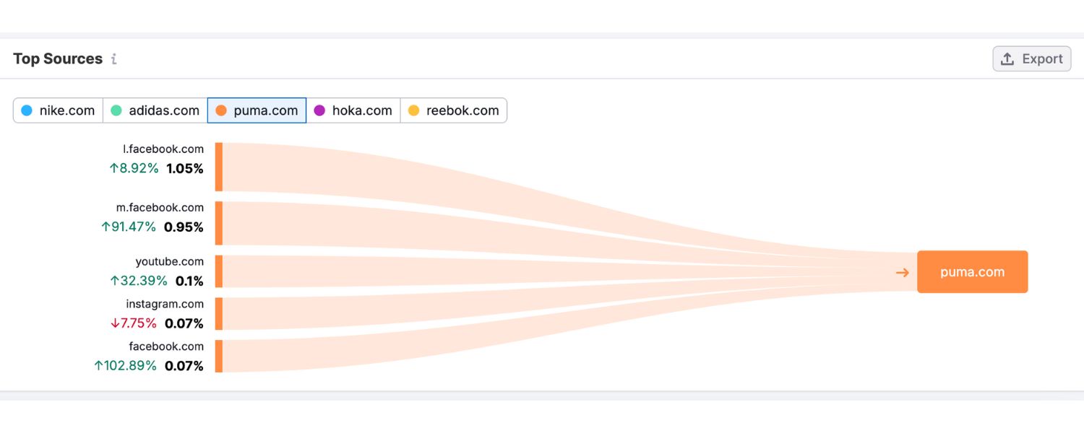
Task: Switch to the nike.com tab
Action: [59, 110]
